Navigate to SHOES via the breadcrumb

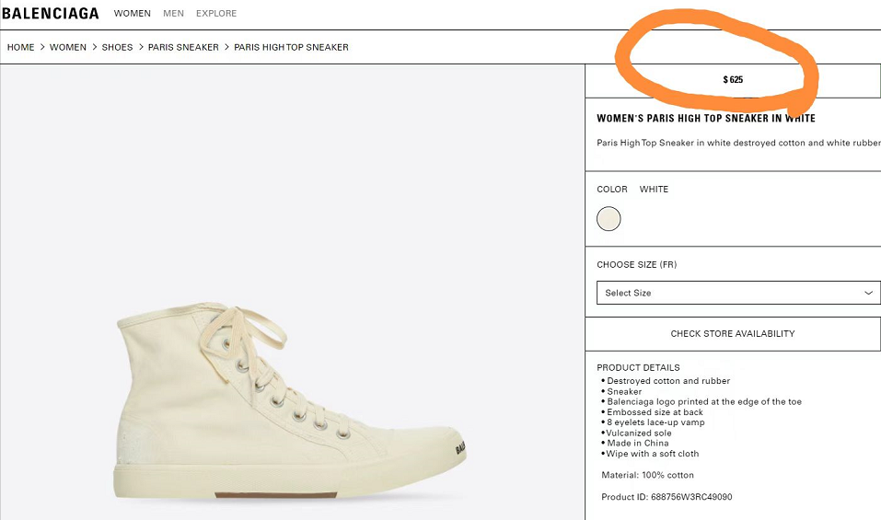click(x=117, y=47)
